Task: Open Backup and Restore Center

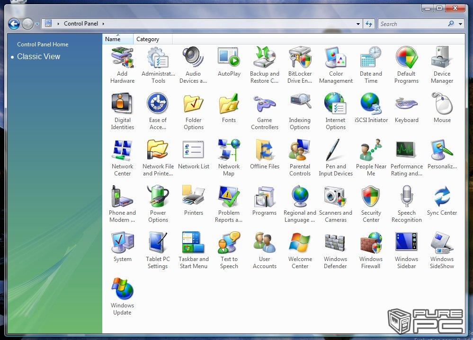Action: click(x=265, y=65)
